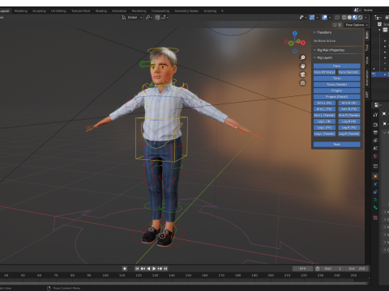Open object visibility and selectability dropdown

(x=303, y=18)
